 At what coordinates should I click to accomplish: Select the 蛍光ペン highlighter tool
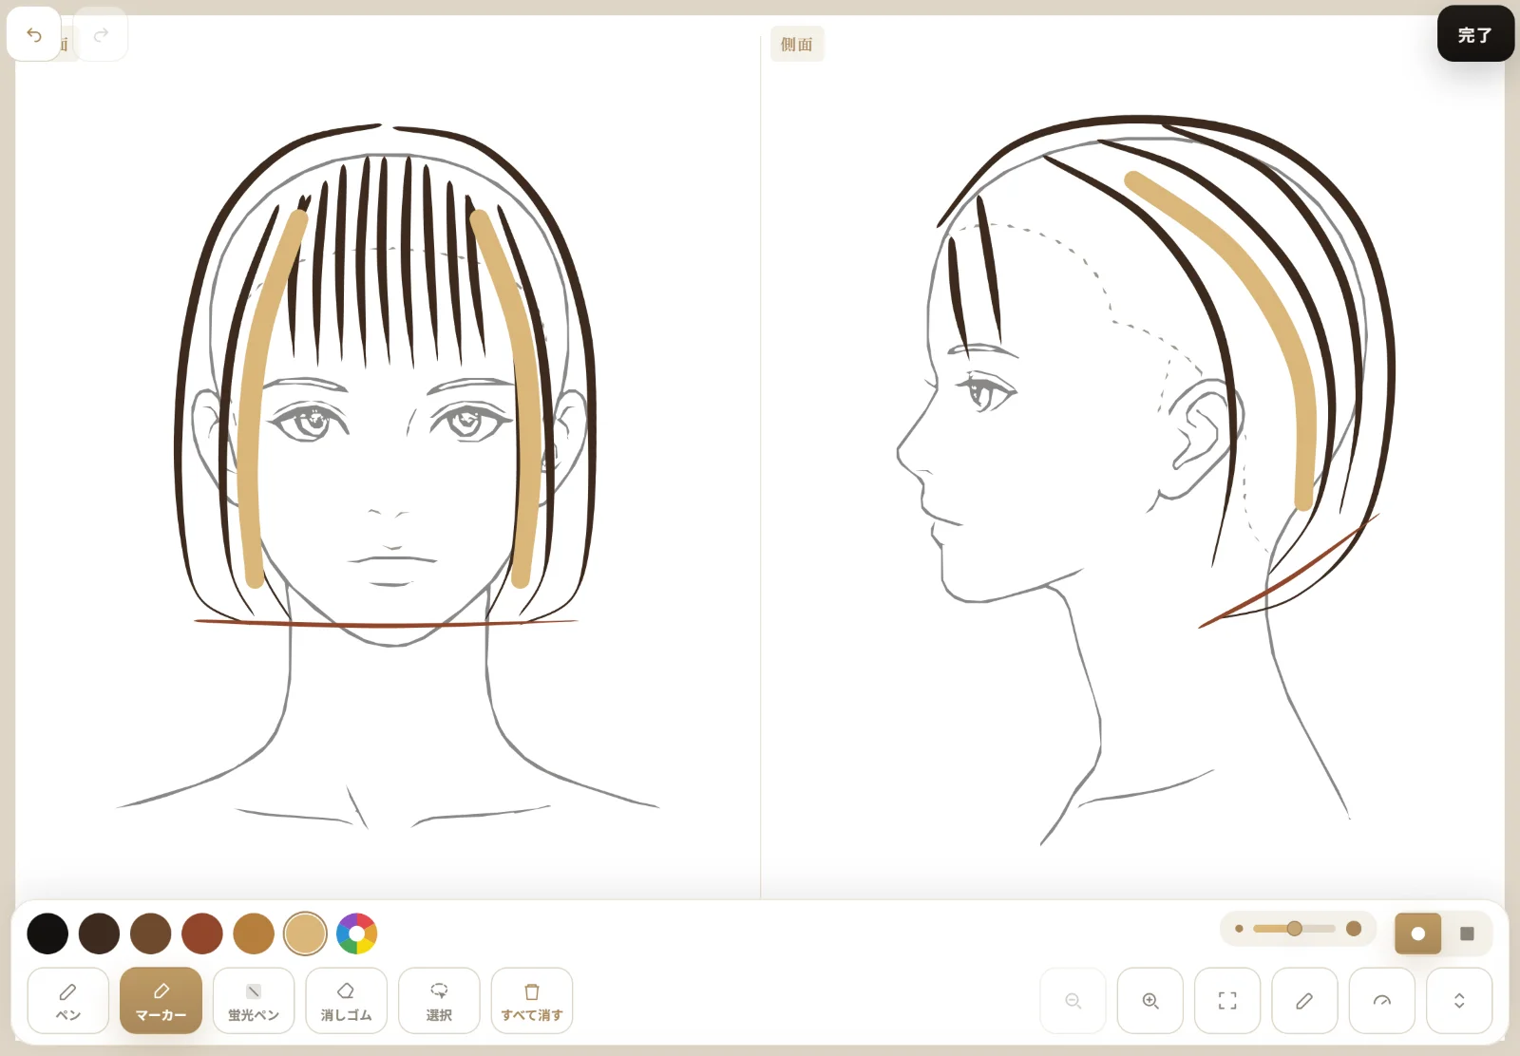(x=254, y=1001)
